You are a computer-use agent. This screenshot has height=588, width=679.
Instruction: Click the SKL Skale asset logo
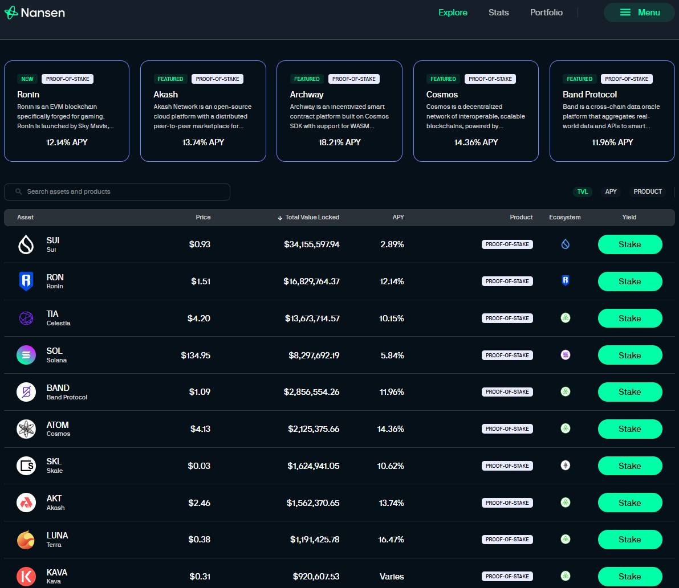click(26, 466)
